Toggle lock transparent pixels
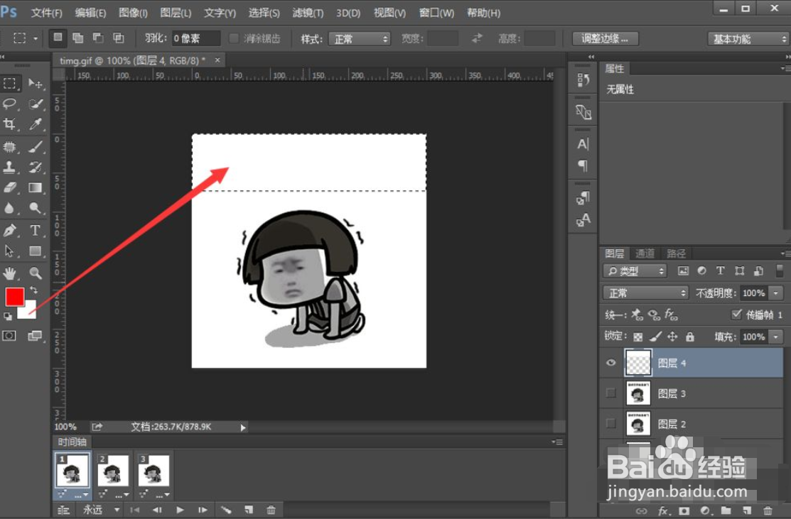The image size is (791, 519). (x=638, y=337)
